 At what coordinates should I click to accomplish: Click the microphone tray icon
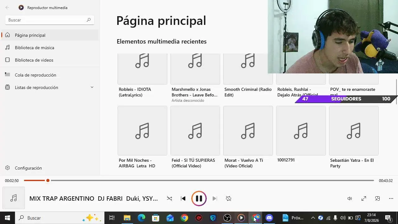(336, 218)
